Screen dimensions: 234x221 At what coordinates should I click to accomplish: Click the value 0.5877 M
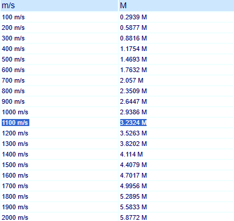[133, 28]
